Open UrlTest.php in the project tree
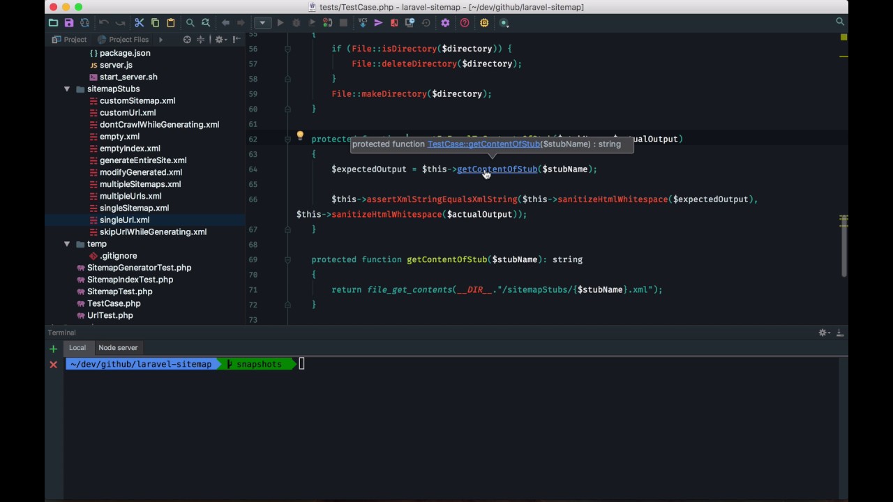This screenshot has width=893, height=502. click(x=110, y=315)
